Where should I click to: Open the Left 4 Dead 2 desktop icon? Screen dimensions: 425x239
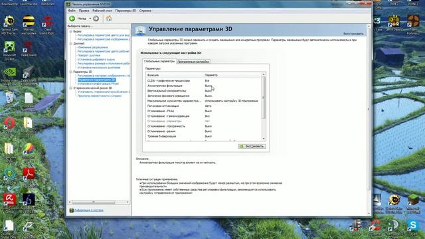[394, 21]
